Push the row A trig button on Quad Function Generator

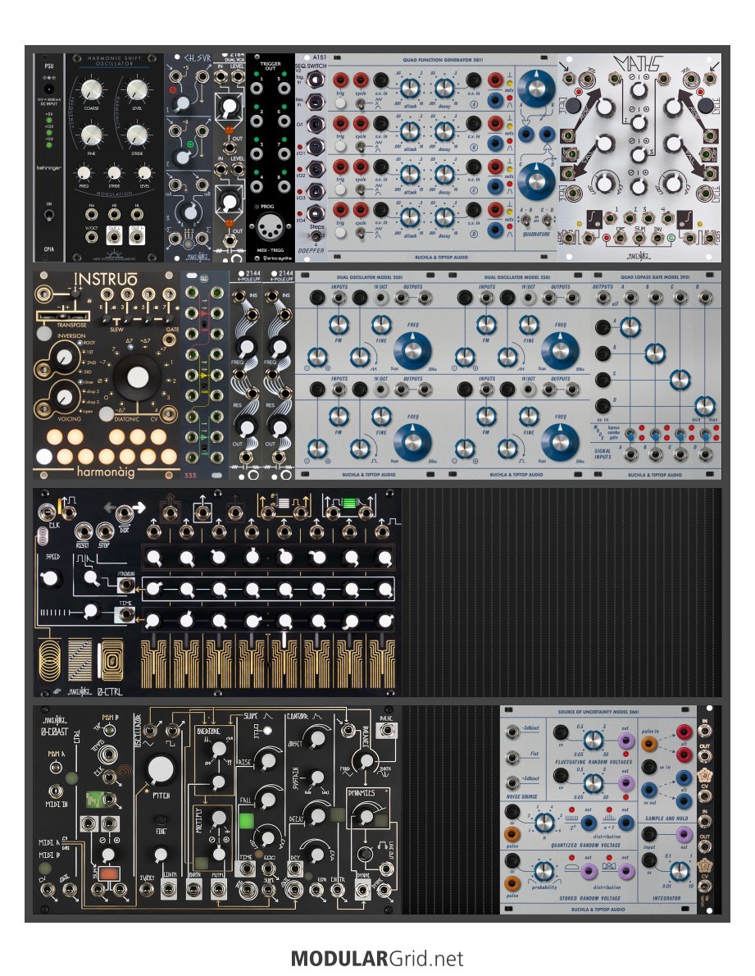pos(340,102)
